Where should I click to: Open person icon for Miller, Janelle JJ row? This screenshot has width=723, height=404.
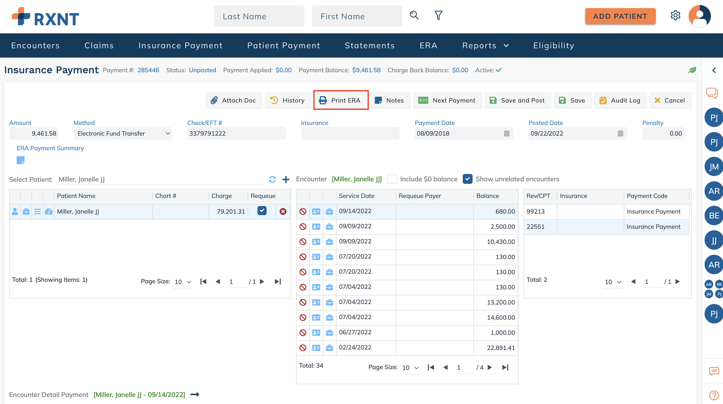(15, 212)
